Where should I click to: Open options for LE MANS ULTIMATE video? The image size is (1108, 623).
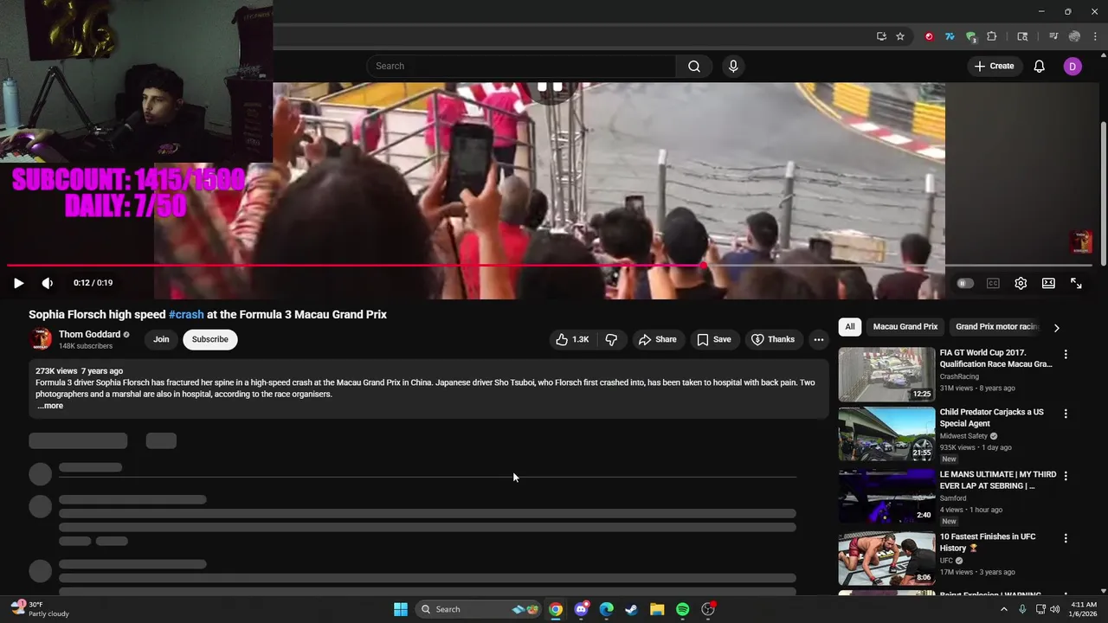(1066, 476)
